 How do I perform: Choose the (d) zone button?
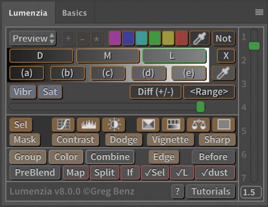[149, 73]
